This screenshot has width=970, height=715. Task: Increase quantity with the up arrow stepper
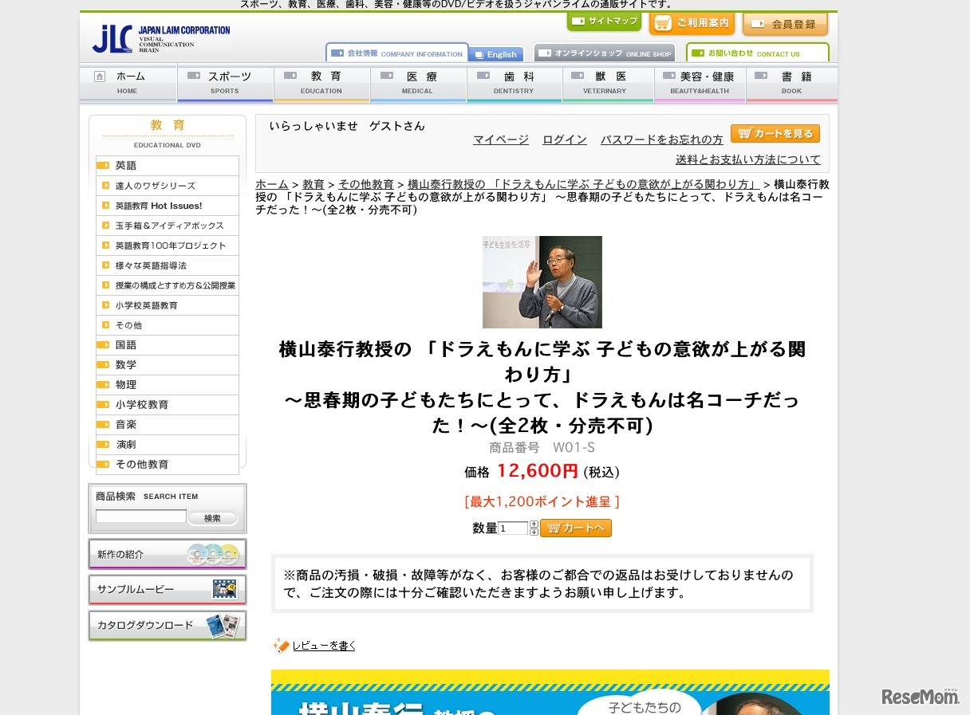coord(534,524)
